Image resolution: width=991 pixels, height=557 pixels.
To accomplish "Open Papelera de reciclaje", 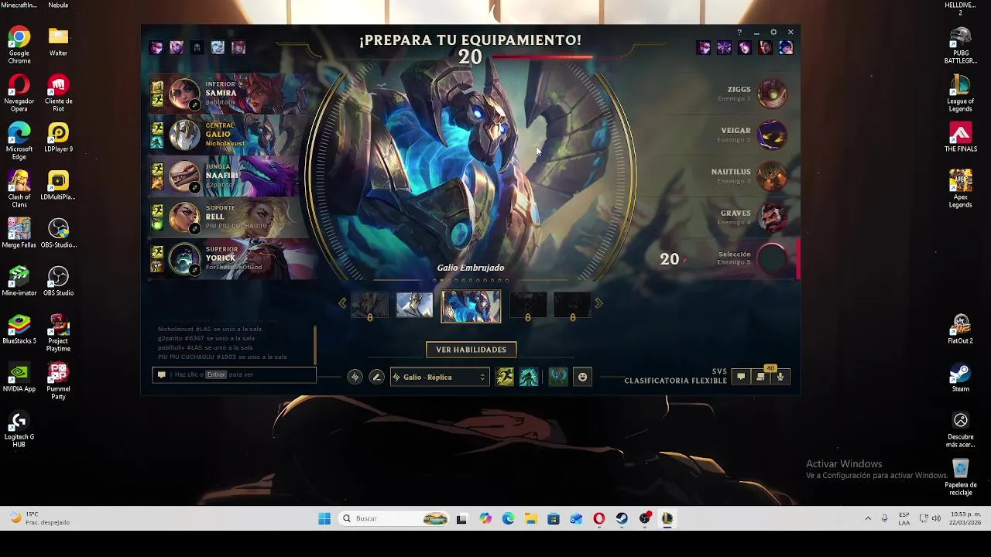I will click(960, 477).
